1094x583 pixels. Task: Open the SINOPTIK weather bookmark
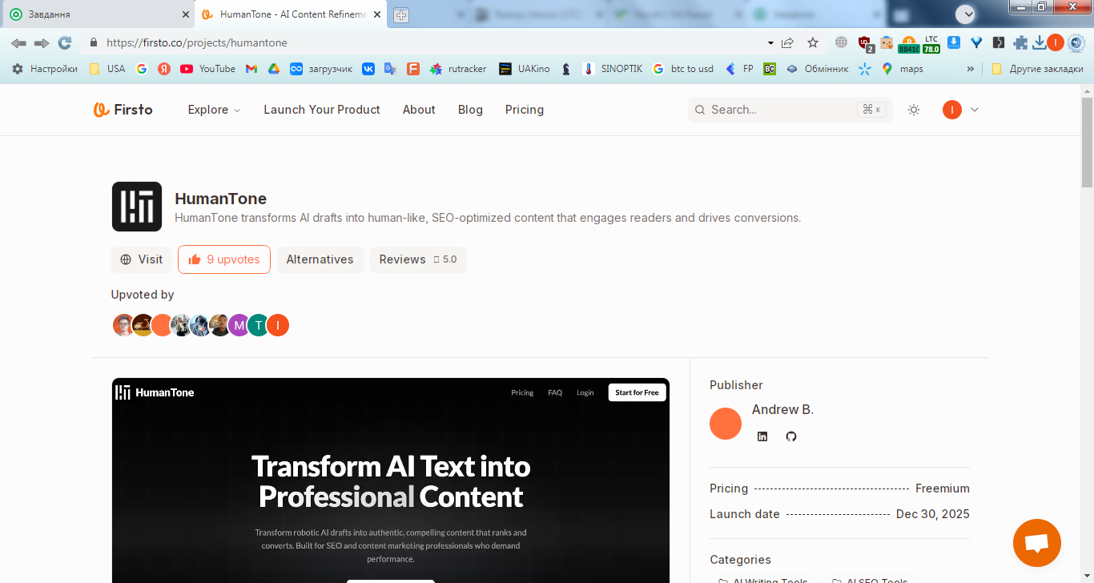click(x=613, y=69)
